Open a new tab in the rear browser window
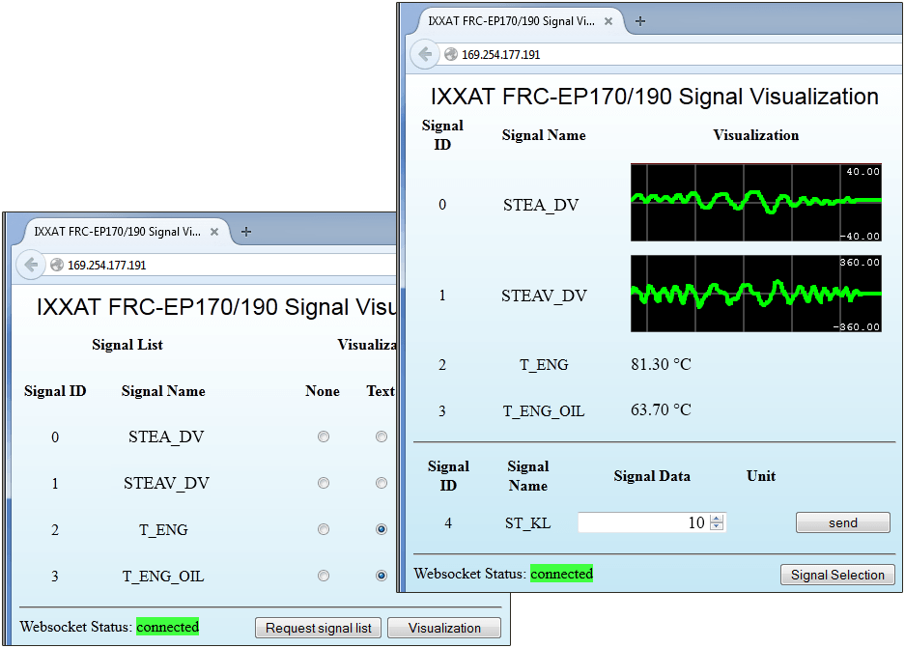This screenshot has width=905, height=648. coord(246,232)
